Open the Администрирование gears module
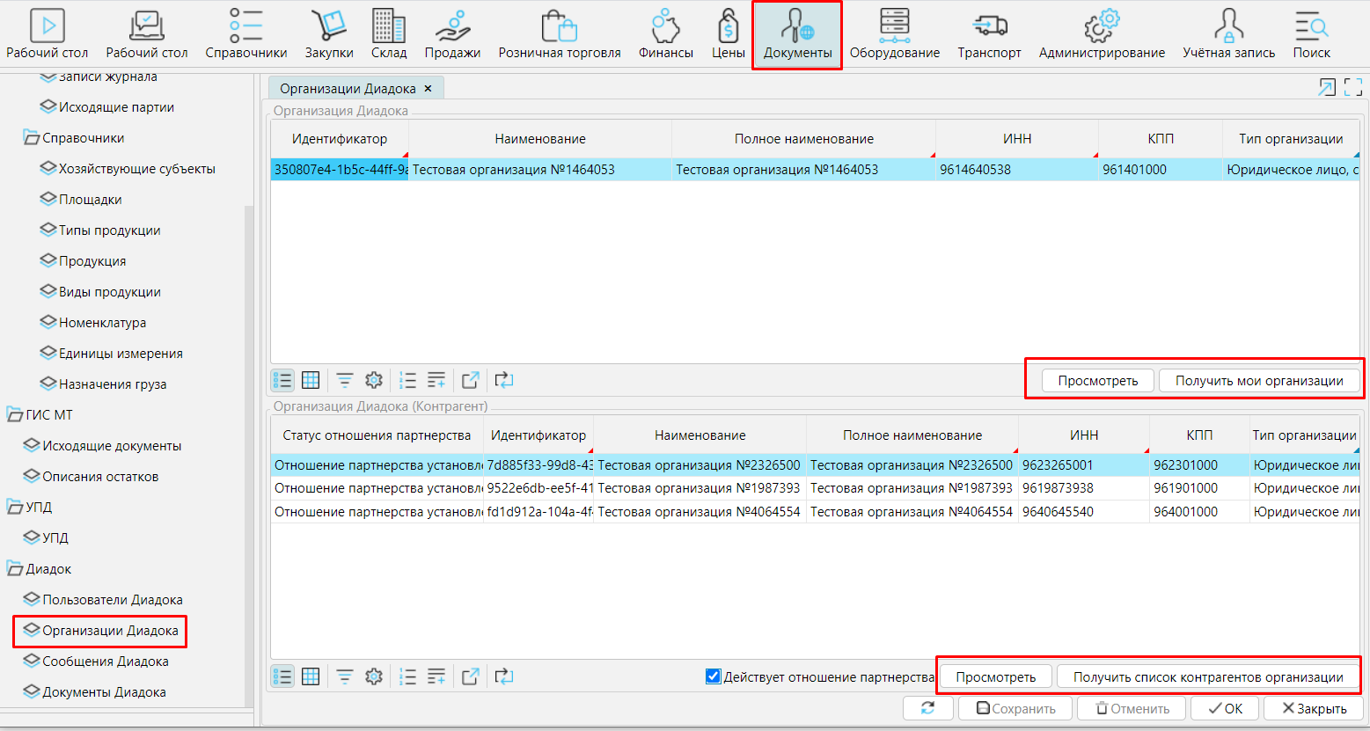 [x=1101, y=35]
